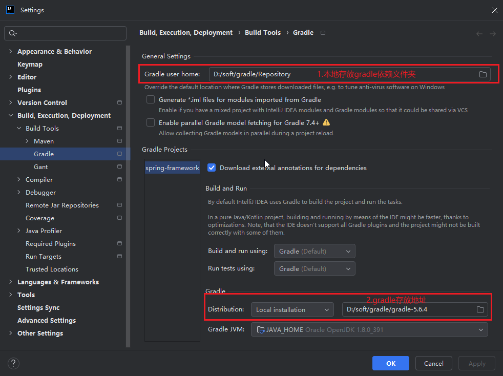This screenshot has height=376, width=503.
Task: Open the help question mark icon
Action: click(x=13, y=364)
